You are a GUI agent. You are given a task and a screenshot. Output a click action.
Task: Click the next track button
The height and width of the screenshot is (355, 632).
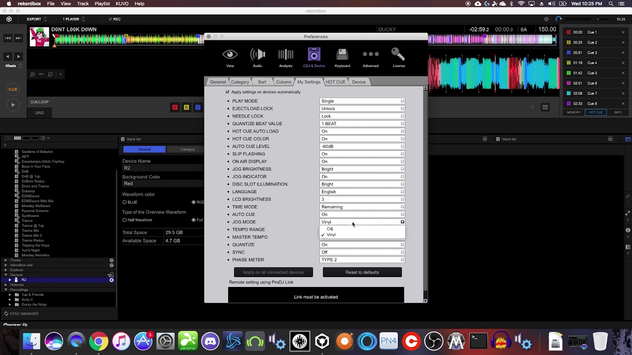click(x=18, y=38)
